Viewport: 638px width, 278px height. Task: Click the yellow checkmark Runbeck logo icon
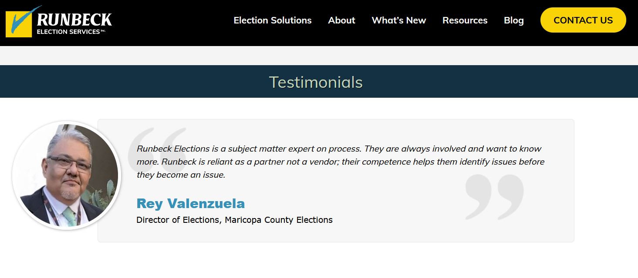click(x=19, y=23)
